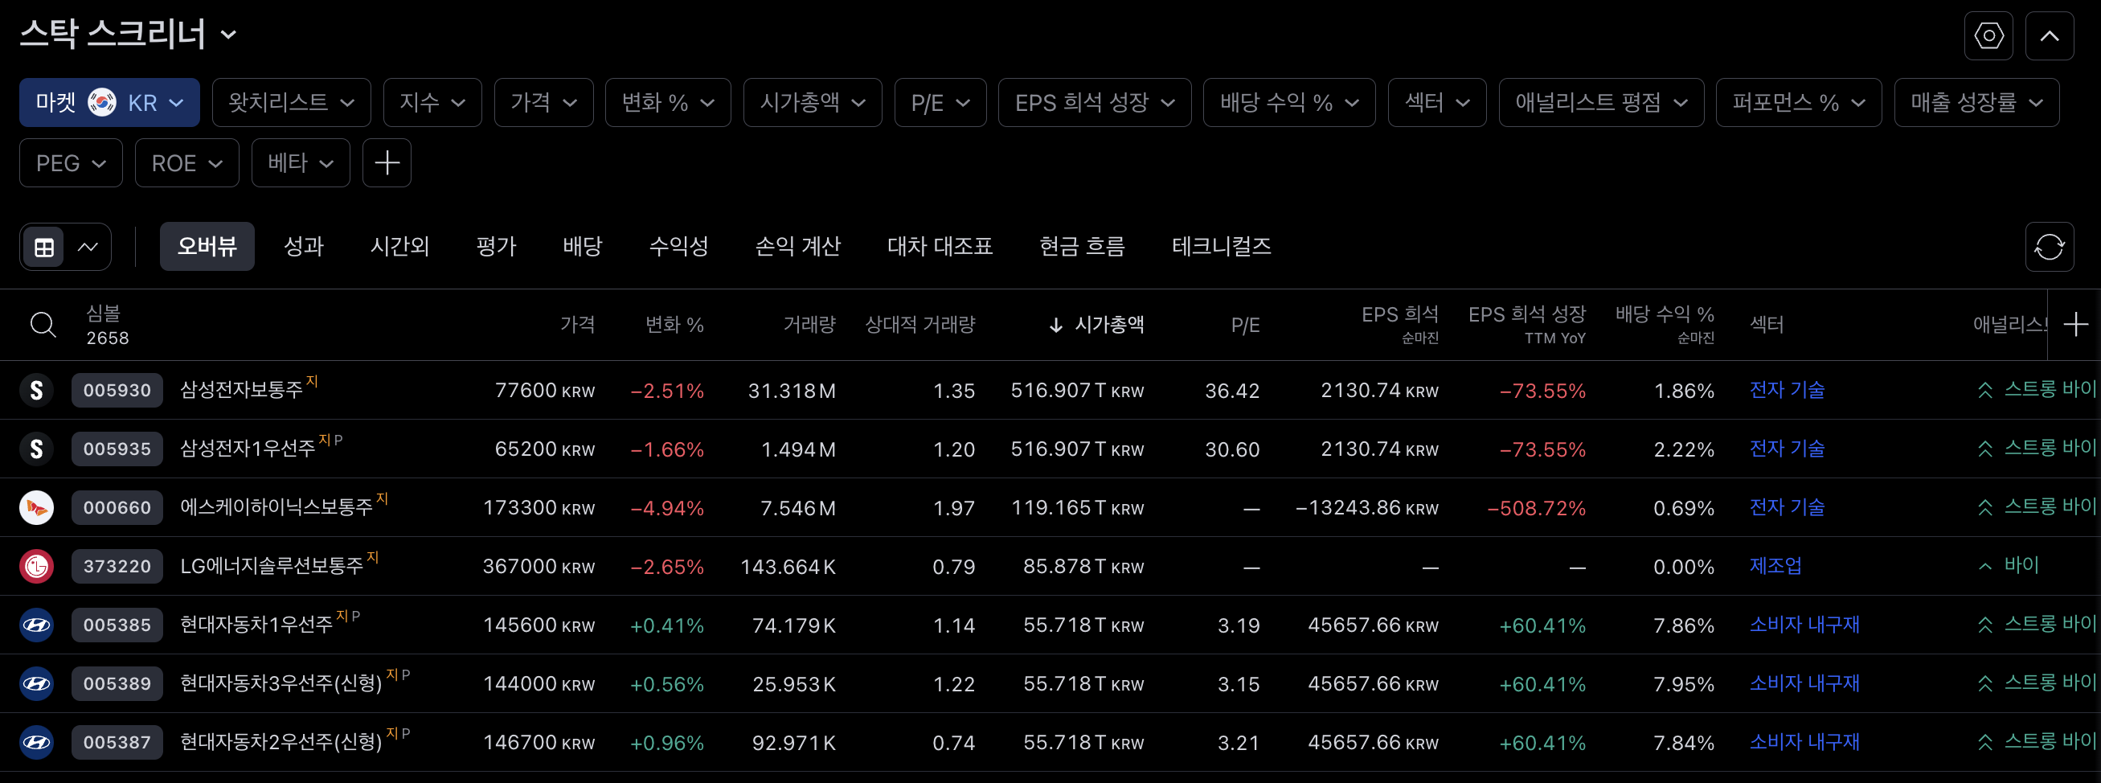
Task: Click the refresh data icon
Action: click(2049, 246)
